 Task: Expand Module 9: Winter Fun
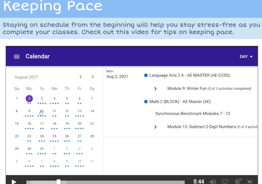(155, 88)
